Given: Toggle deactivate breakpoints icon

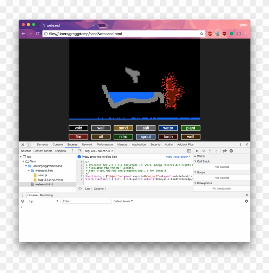Looking at the screenshot, I should [x=224, y=151].
